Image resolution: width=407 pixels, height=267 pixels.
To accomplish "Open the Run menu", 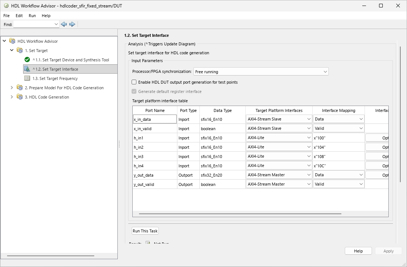I will pyautogui.click(x=32, y=16).
